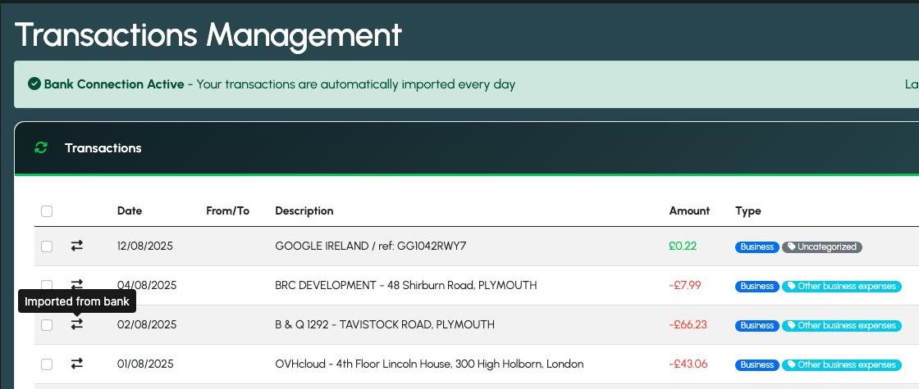Image resolution: width=919 pixels, height=389 pixels.
Task: Sort by the Amount column header
Action: (689, 210)
